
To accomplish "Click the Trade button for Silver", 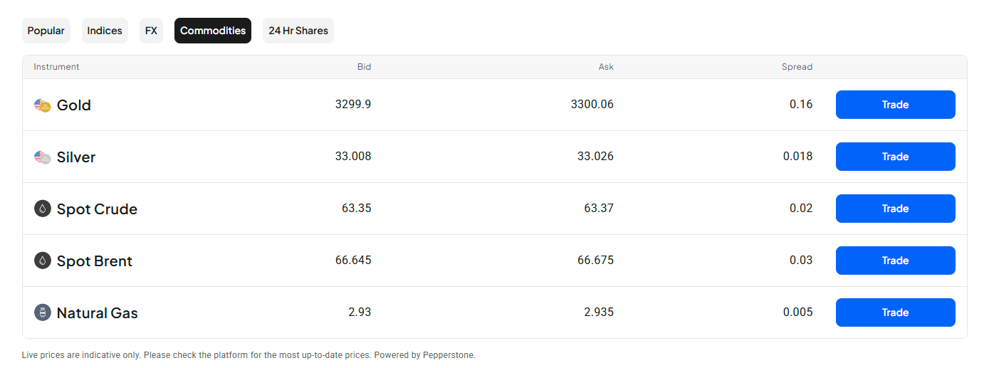I will click(x=895, y=157).
